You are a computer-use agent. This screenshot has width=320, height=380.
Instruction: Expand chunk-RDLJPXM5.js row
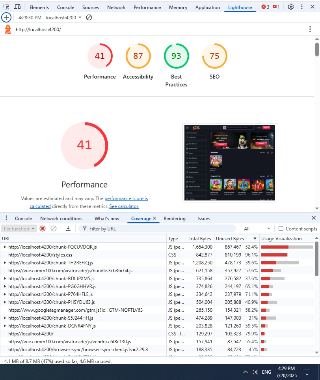click(5, 279)
